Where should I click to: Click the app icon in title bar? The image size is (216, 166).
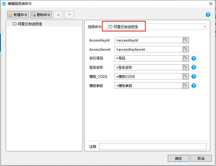pos(4,4)
